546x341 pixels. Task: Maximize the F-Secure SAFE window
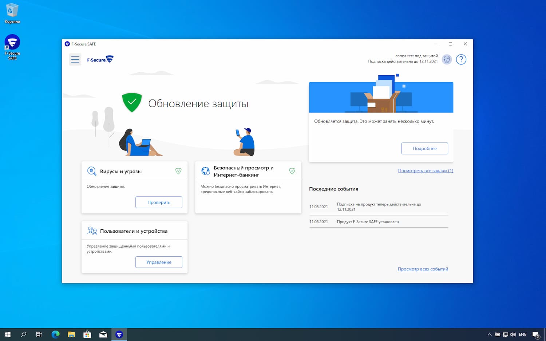point(450,44)
